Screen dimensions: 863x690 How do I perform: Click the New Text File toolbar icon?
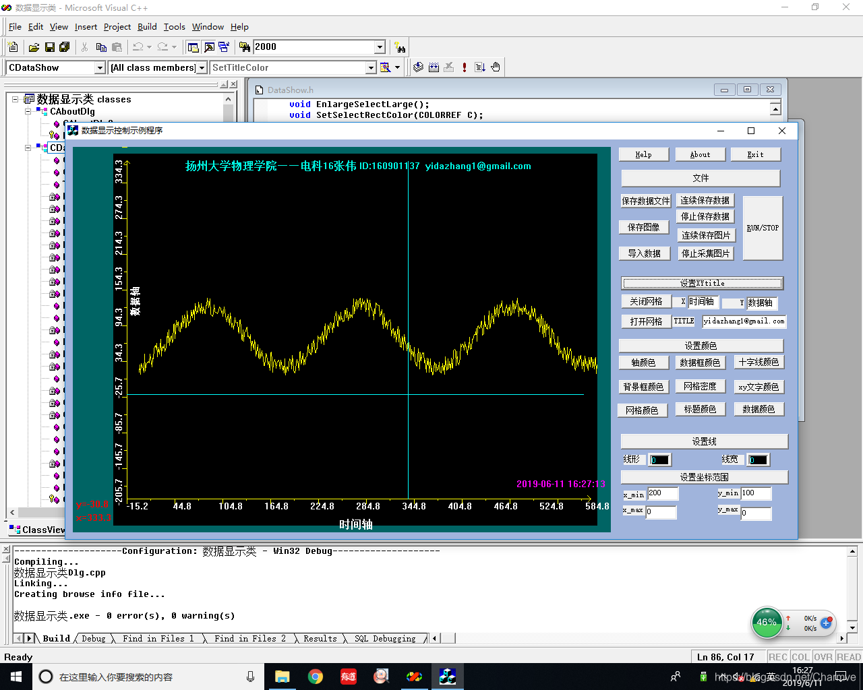13,47
